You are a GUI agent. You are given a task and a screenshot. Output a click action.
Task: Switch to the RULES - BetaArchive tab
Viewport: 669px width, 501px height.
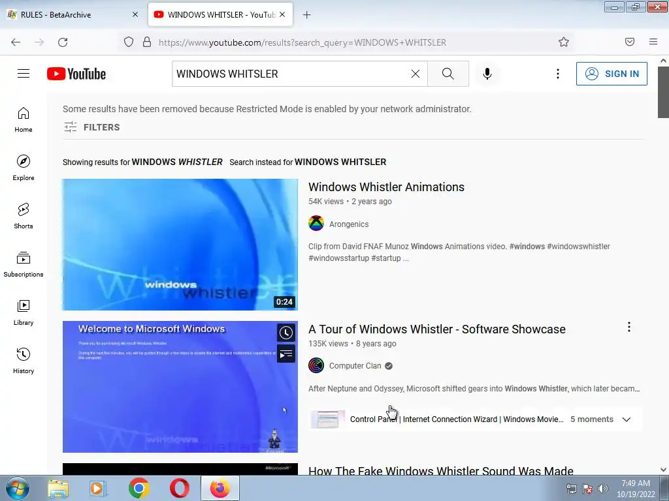pos(73,14)
